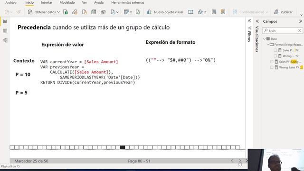The width and height of the screenshot is (304, 171).
Task: Click the Format String Measures folder icon
Action: pos(272,44)
